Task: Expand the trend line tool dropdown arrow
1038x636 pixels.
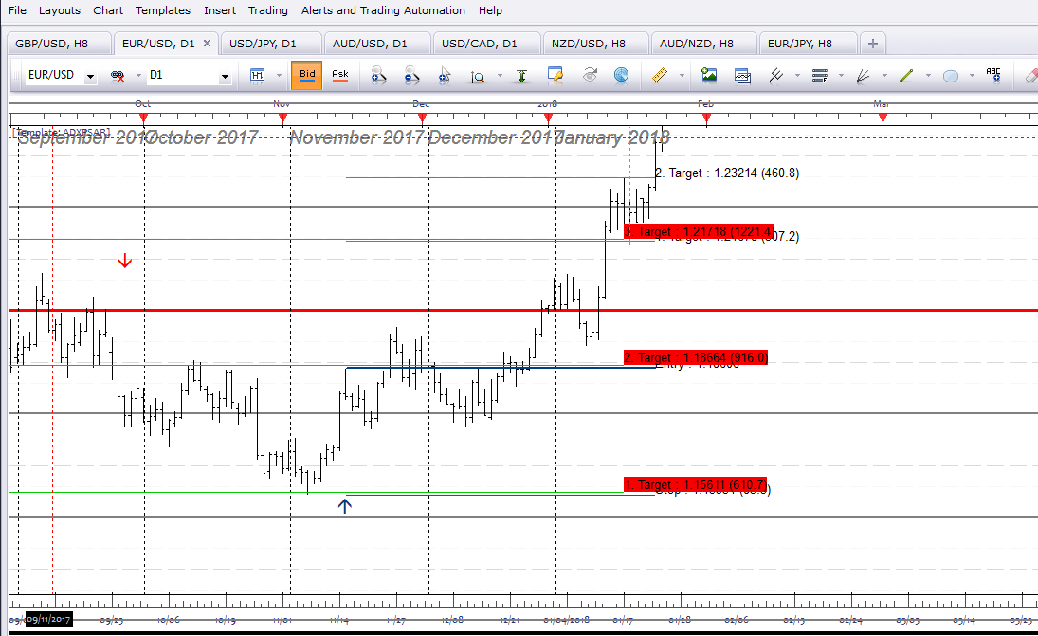Action: tap(928, 76)
